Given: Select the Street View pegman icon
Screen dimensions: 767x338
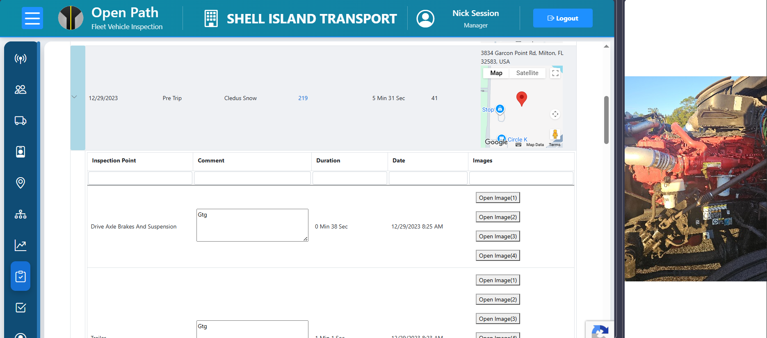Looking at the screenshot, I should tap(555, 134).
